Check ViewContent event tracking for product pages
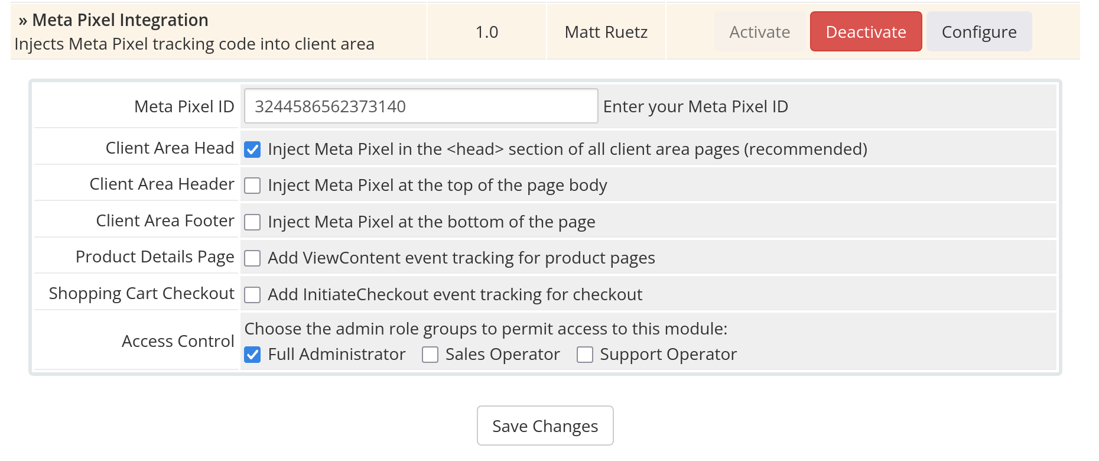Screen dimensions: 1099x461 click(x=252, y=258)
